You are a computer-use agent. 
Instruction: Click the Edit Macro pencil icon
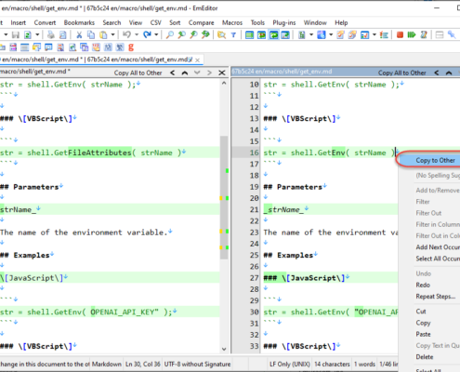pyautogui.click(x=424, y=34)
